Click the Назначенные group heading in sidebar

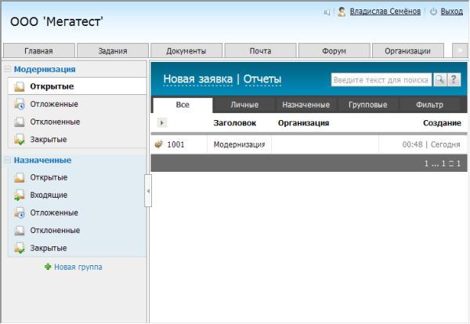pos(42,160)
